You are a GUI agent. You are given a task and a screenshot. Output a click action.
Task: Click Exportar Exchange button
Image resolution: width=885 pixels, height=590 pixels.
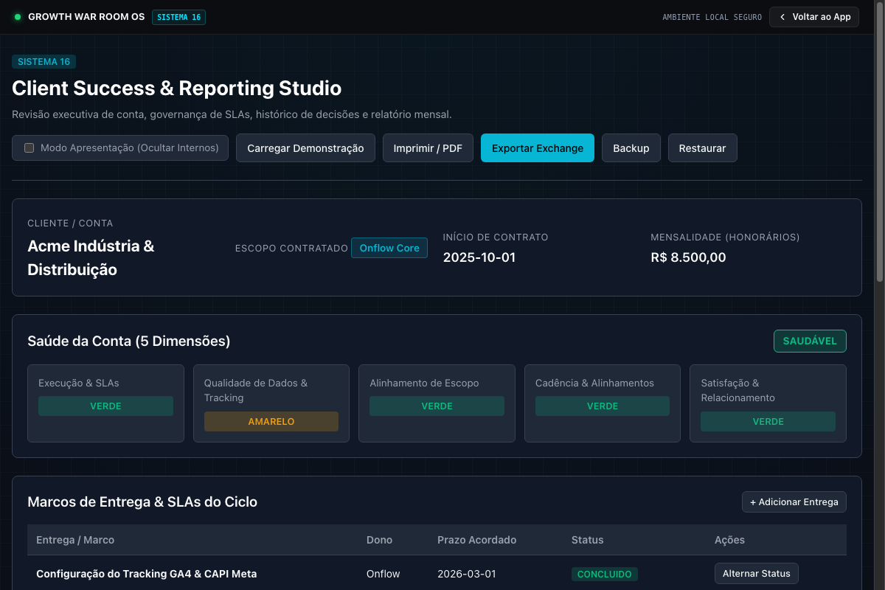point(538,147)
